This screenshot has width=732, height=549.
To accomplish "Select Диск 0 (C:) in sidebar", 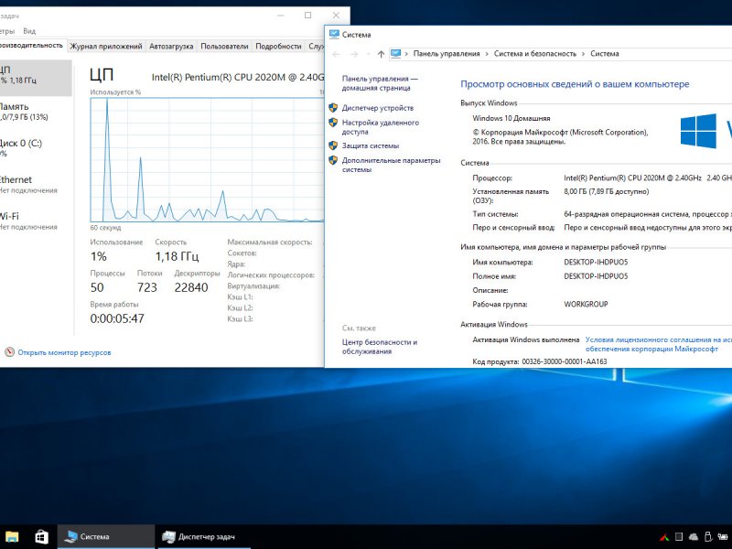I will (x=36, y=148).
